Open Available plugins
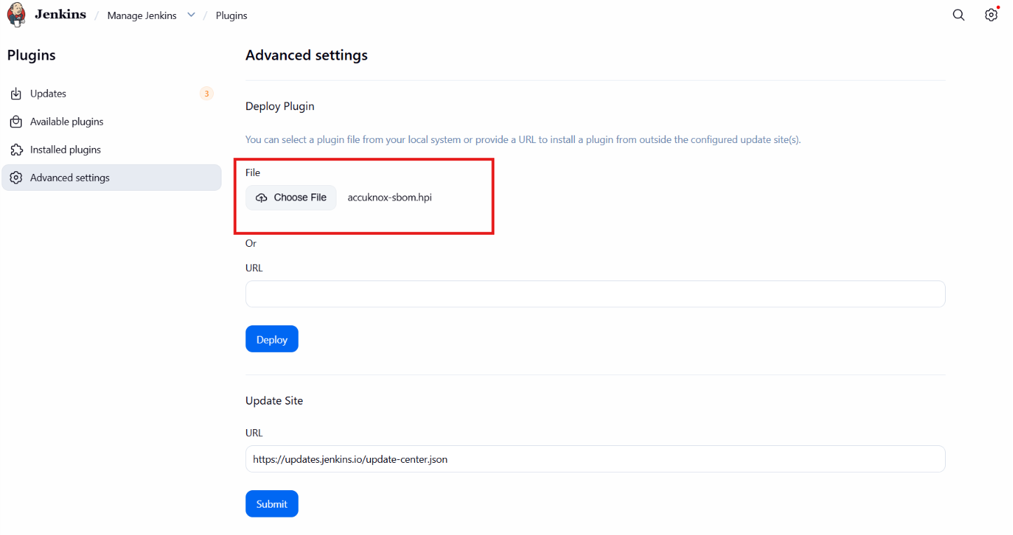 click(x=111, y=122)
